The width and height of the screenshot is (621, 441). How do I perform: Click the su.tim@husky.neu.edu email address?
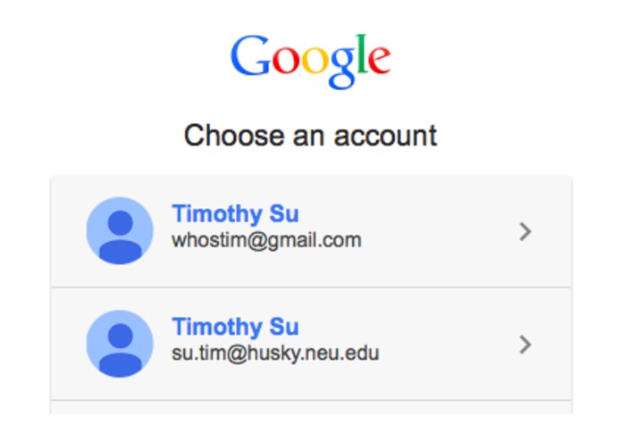coord(275,354)
